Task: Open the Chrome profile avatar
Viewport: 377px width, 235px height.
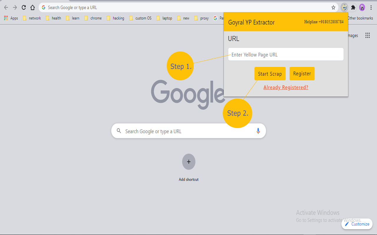Action: (x=362, y=8)
